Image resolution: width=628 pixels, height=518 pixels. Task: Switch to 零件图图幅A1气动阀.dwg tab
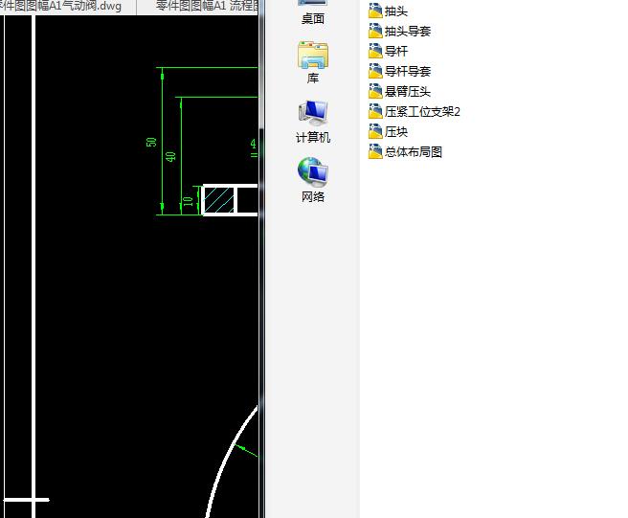pyautogui.click(x=68, y=7)
